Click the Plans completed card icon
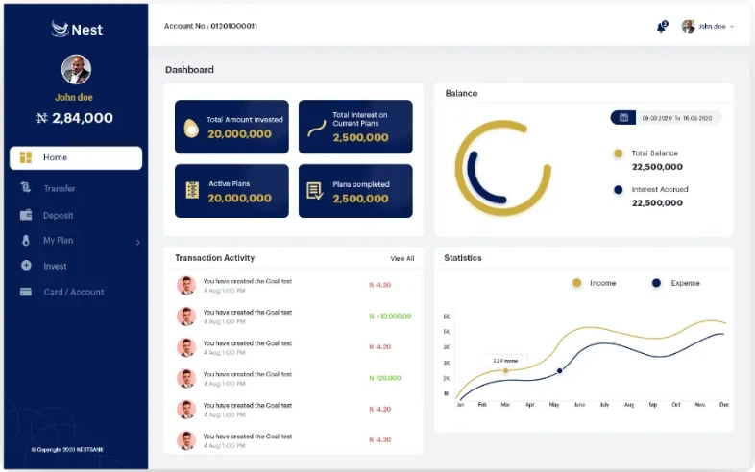755x472 pixels. click(314, 191)
